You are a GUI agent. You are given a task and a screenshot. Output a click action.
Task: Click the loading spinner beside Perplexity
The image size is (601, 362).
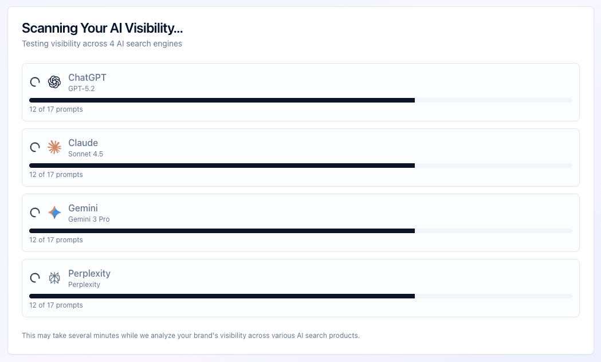[x=35, y=278]
